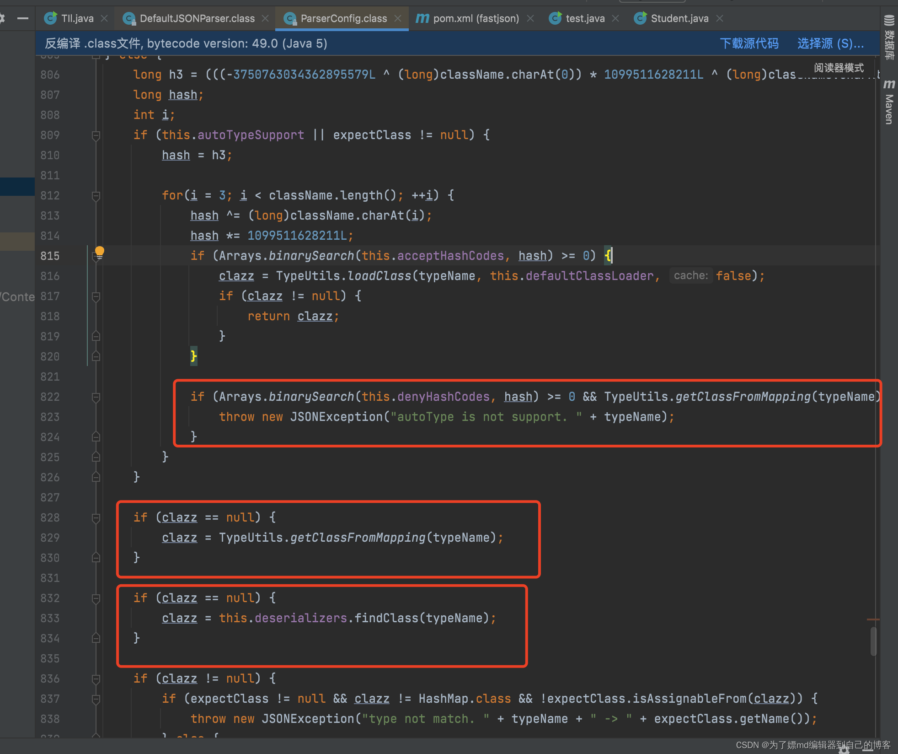The height and width of the screenshot is (754, 898).
Task: Collapse the denyHashCodes if block at line 822
Action: click(x=96, y=398)
